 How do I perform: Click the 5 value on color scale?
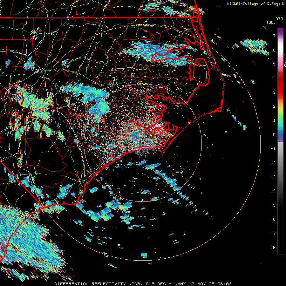(274, 64)
